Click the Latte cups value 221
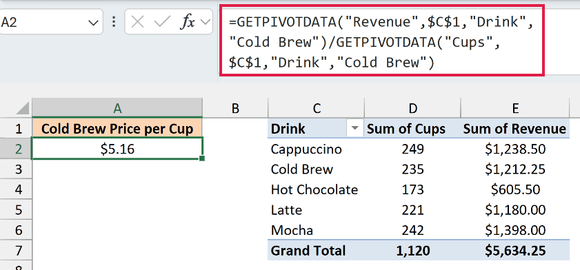The width and height of the screenshot is (580, 270). [412, 210]
